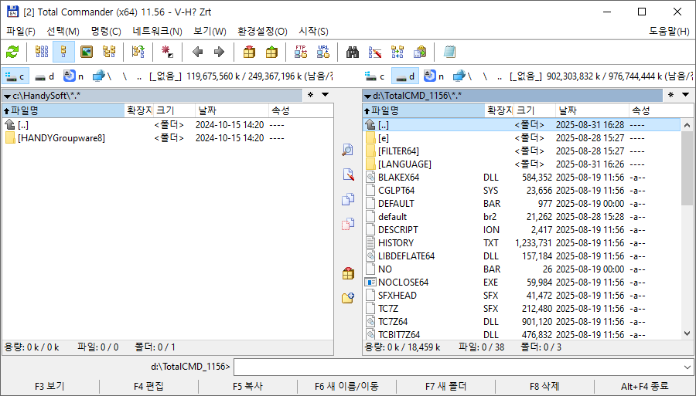Select the NOCLOSE64 EXE file
Screen dimensions: 696x396
[x=403, y=283]
